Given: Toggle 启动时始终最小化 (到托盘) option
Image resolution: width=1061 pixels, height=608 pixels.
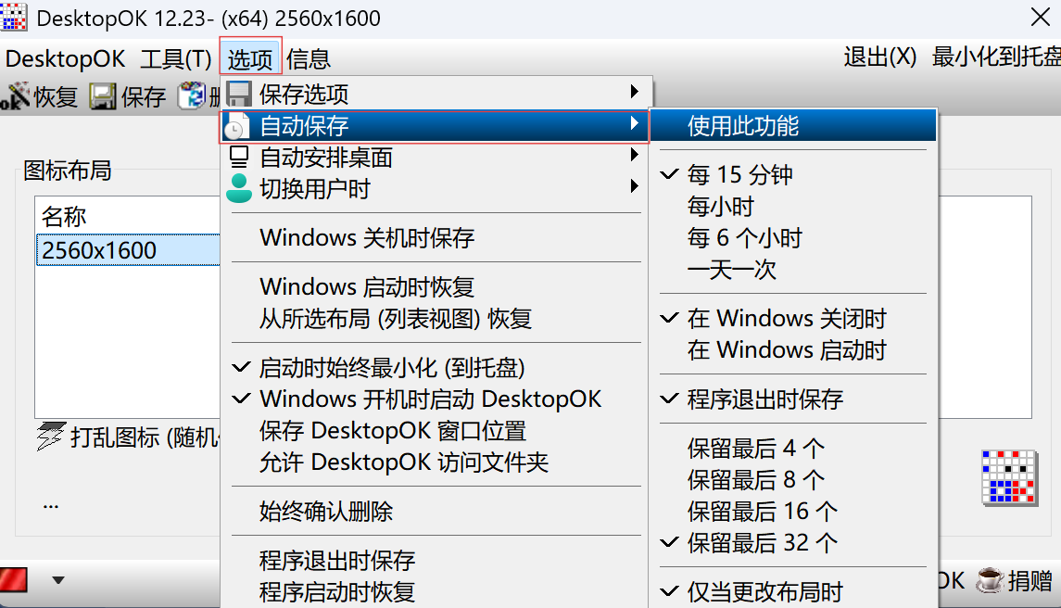Looking at the screenshot, I should [x=392, y=368].
